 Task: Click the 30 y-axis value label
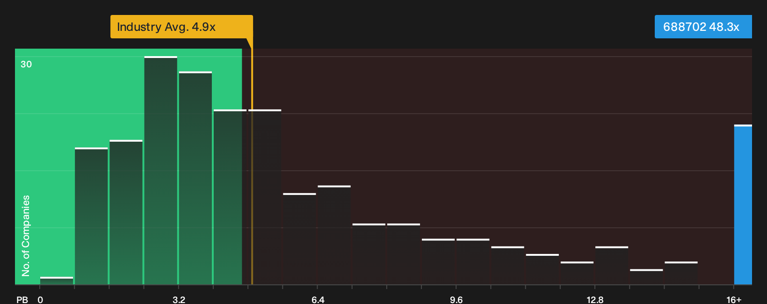coord(26,64)
